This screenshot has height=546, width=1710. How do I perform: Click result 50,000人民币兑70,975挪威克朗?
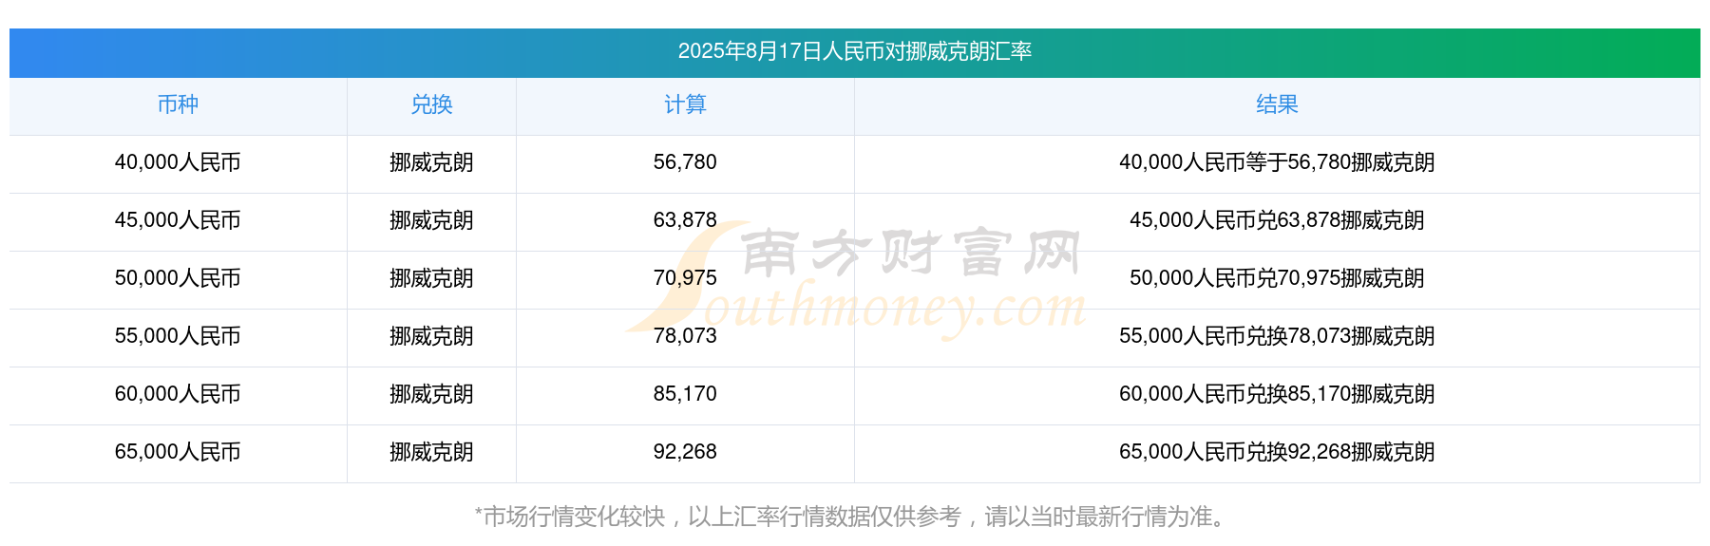(1277, 278)
